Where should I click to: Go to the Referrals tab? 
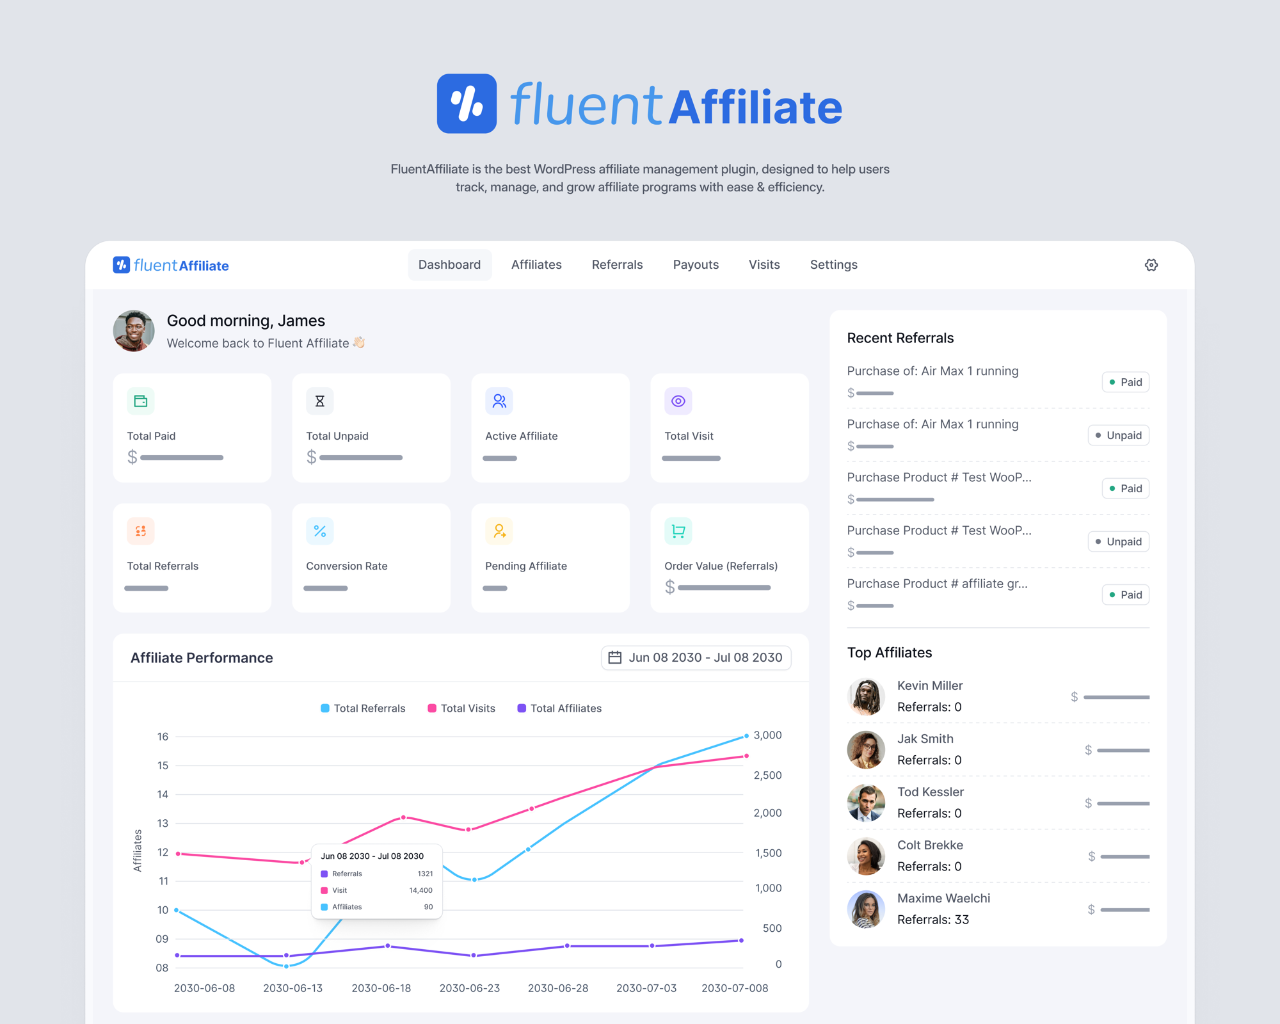pos(617,265)
